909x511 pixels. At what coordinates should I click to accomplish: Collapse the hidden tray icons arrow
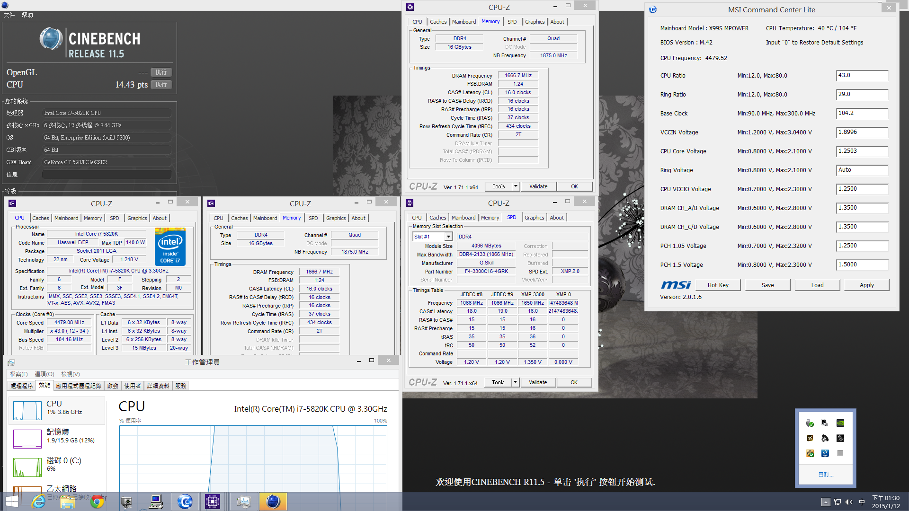click(x=826, y=502)
